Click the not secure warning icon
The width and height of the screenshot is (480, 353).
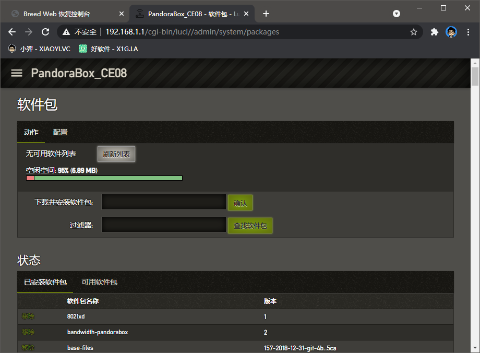click(66, 32)
